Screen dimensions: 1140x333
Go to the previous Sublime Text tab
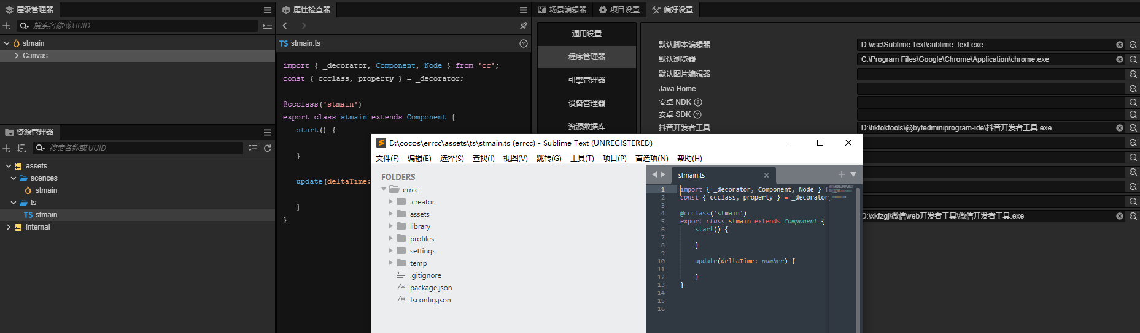(654, 174)
